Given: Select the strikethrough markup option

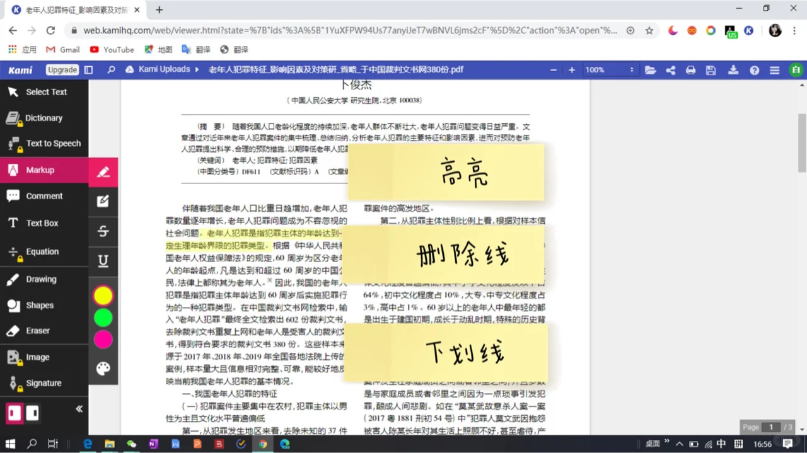Looking at the screenshot, I should click(x=103, y=231).
